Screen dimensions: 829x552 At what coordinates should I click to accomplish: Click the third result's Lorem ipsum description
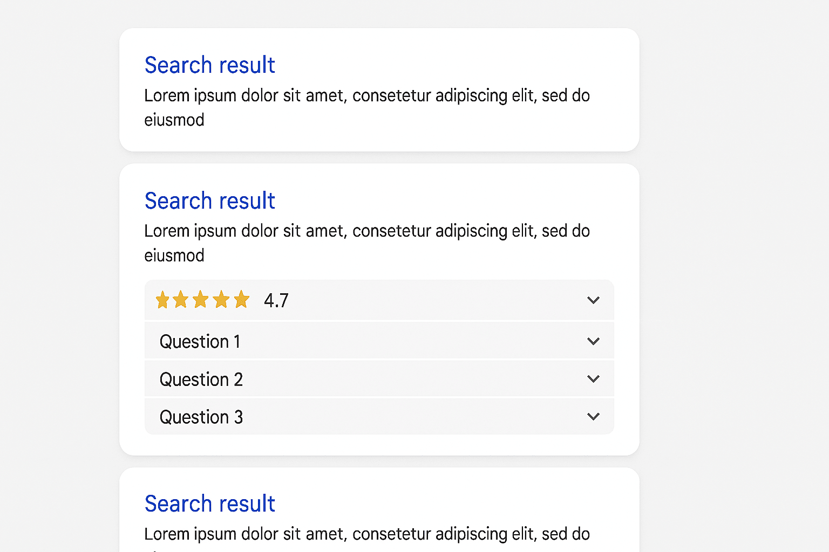tap(366, 534)
